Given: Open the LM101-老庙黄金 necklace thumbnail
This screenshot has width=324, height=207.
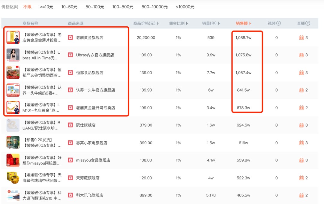Looking at the screenshot, I should click(x=13, y=107).
